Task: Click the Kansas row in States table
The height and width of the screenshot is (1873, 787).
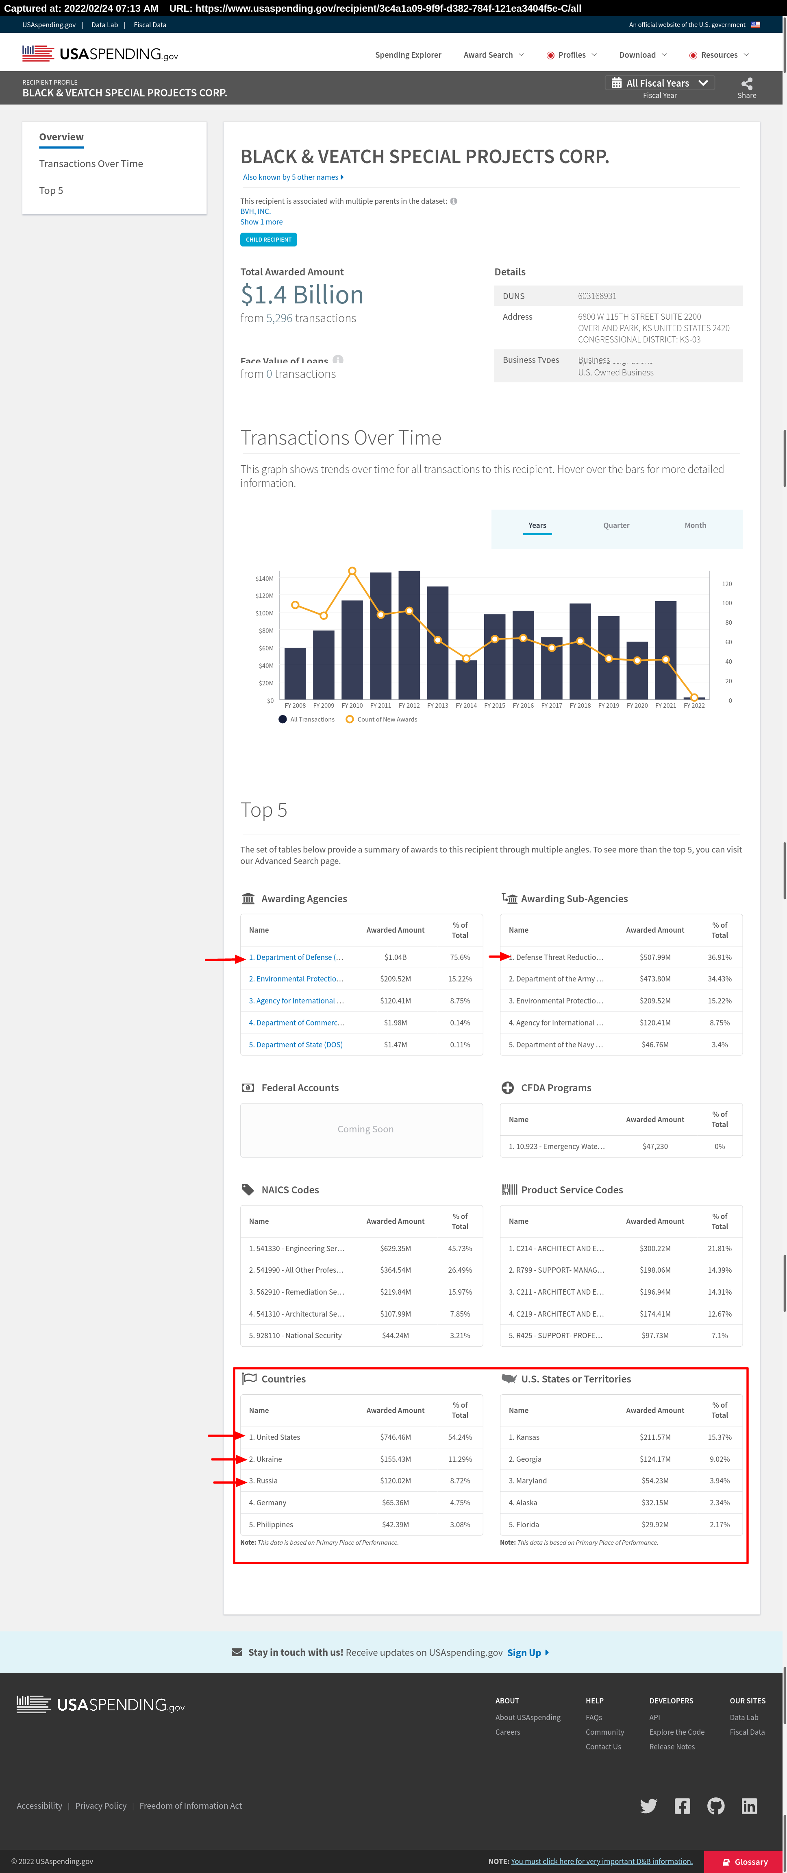Action: (621, 1437)
